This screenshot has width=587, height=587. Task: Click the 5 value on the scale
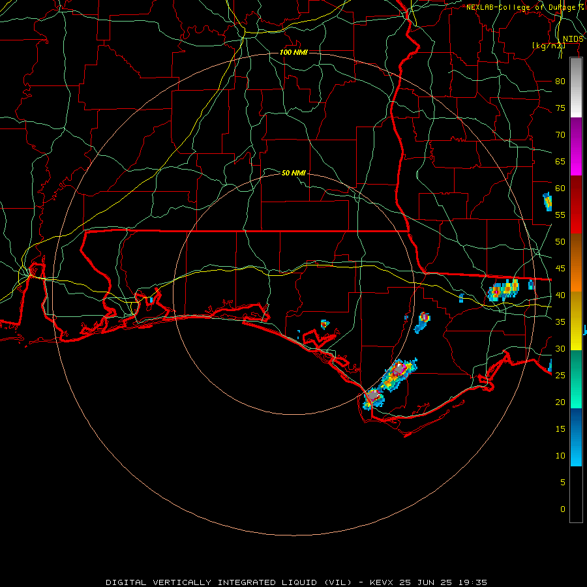coord(563,483)
